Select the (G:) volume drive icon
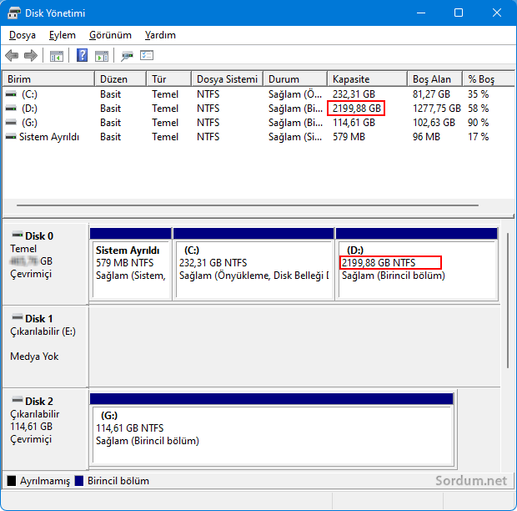This screenshot has height=511, width=517. 11,123
